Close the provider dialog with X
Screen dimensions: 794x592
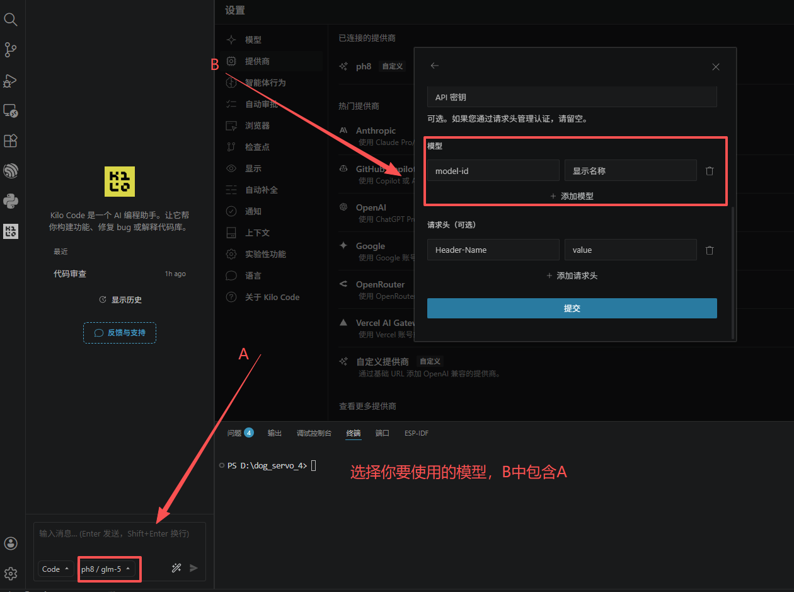click(716, 66)
